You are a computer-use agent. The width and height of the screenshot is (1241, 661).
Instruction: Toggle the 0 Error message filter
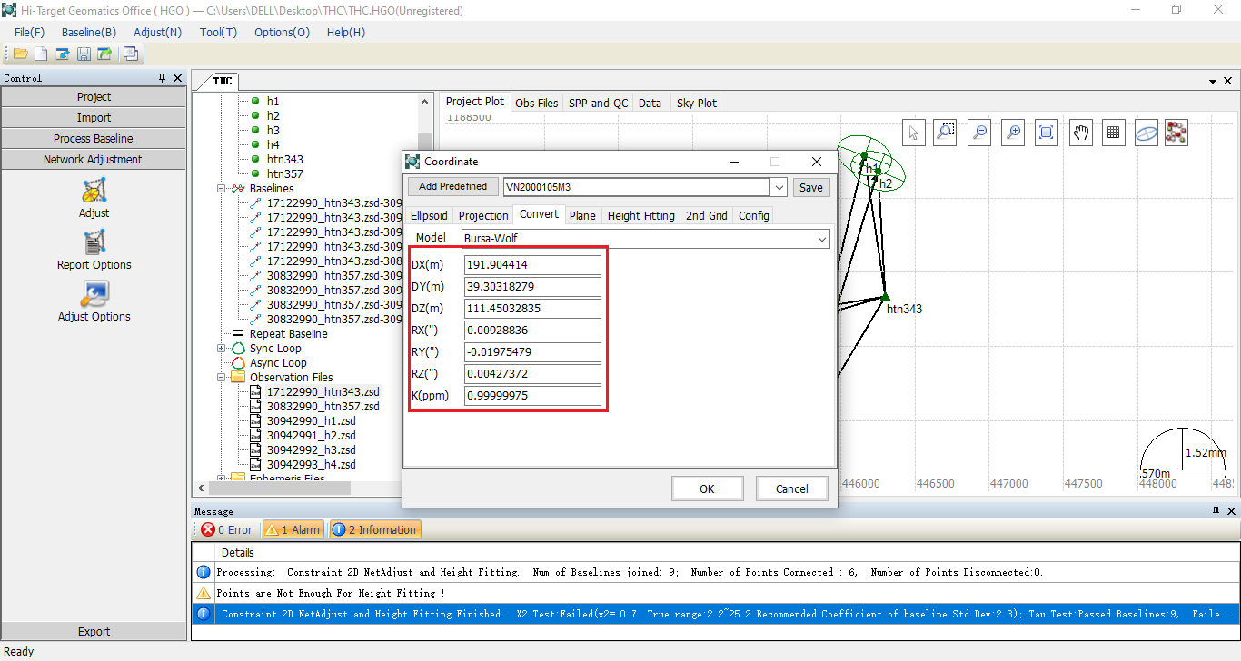tap(226, 529)
